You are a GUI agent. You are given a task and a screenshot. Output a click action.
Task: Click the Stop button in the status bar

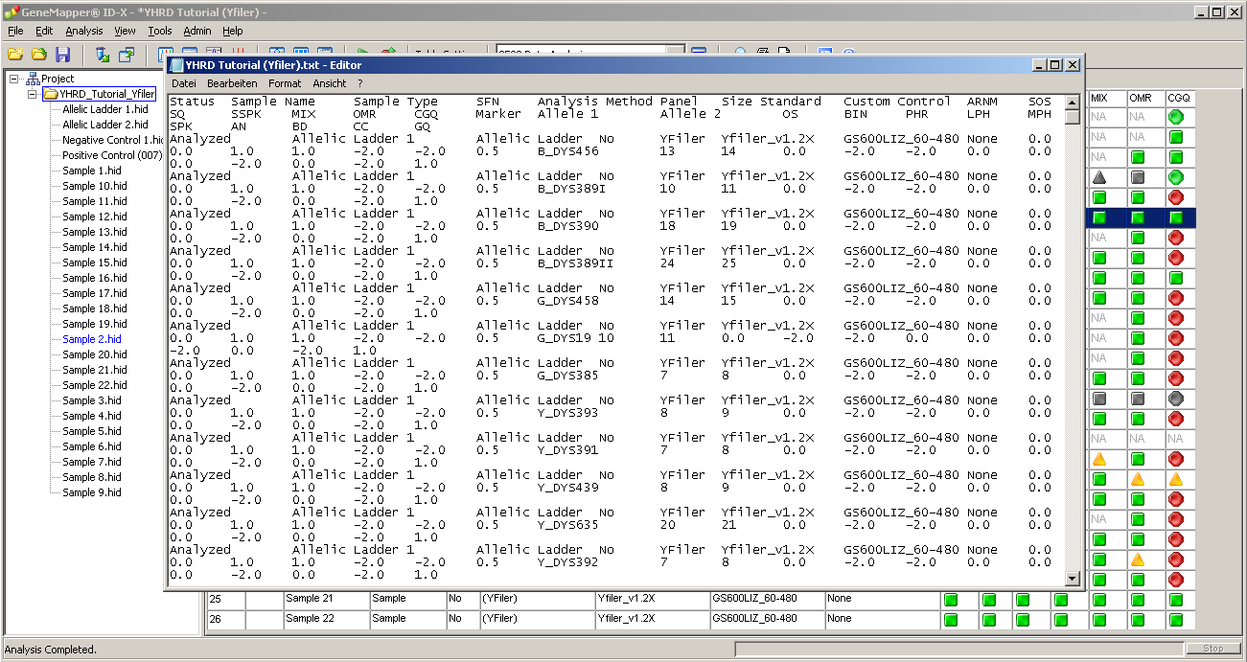[x=1213, y=649]
